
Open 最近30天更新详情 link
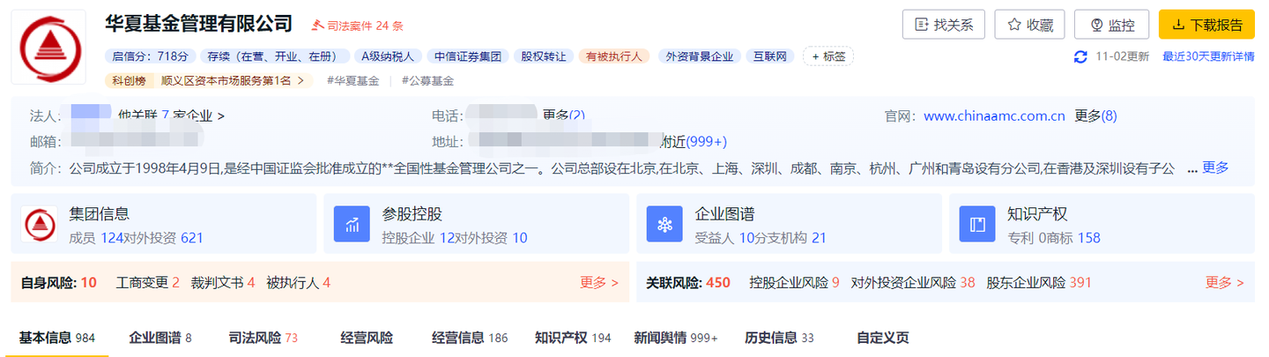pyautogui.click(x=1208, y=57)
